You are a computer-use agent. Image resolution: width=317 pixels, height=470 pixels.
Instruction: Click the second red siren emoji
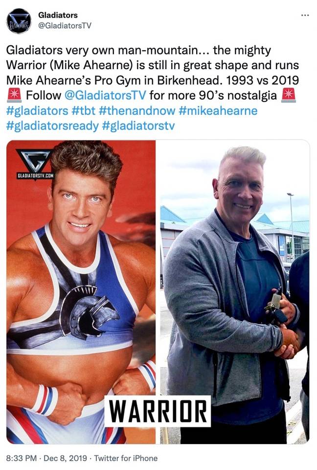tap(289, 95)
